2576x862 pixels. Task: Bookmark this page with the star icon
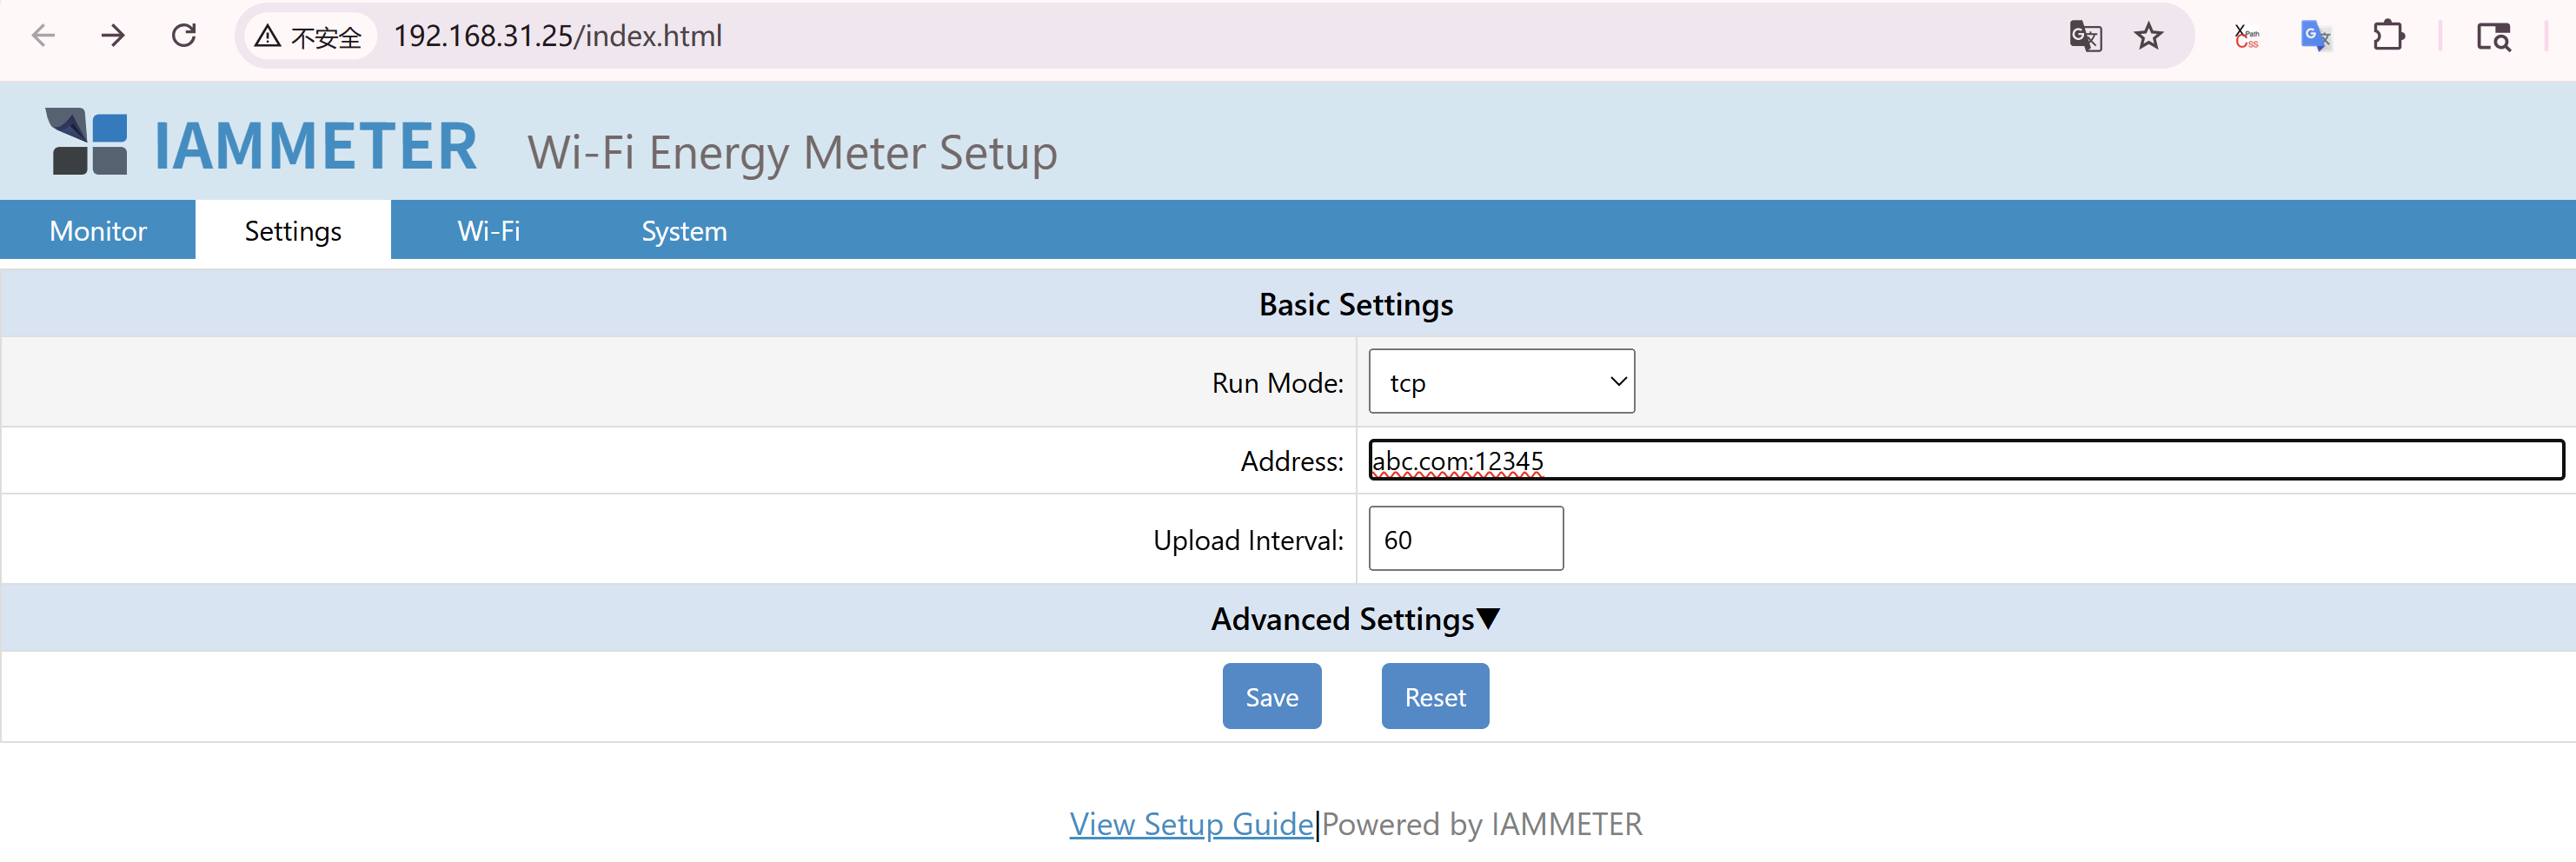2148,37
